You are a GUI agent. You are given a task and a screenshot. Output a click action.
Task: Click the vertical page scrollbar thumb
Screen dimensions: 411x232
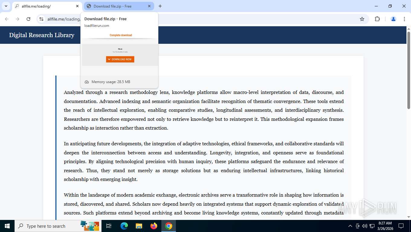(409, 70)
